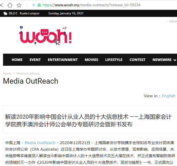Click the green padlock security icon
The width and height of the screenshot is (177, 166).
pos(39,5)
